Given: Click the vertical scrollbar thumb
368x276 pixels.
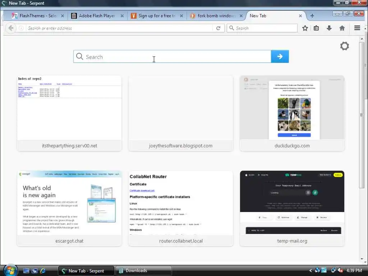Looking at the screenshot, I should tap(362, 115).
